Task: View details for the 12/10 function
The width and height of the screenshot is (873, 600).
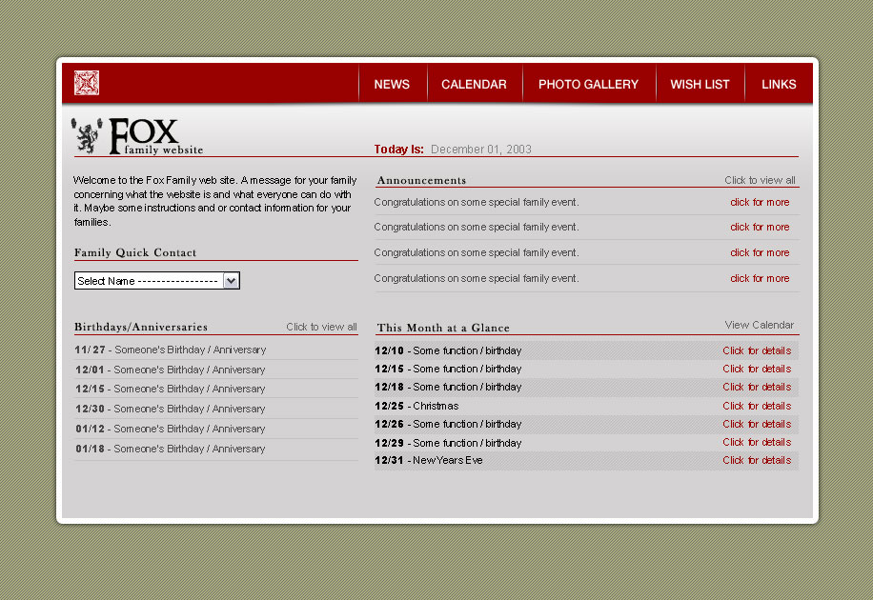Action: coord(757,350)
